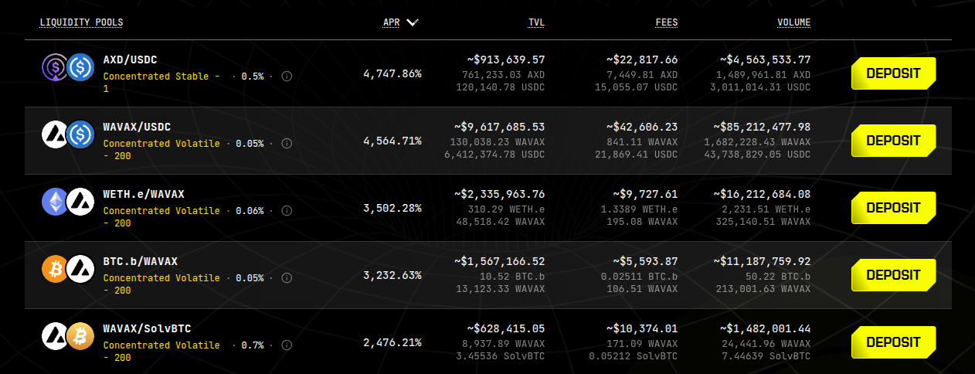Click info icon of BTC.b/WAVAX pool
The image size is (975, 374).
[x=287, y=278]
